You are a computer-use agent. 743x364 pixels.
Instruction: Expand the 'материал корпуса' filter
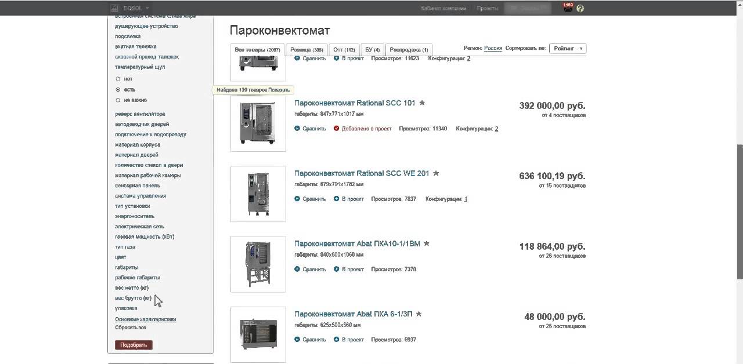(138, 145)
